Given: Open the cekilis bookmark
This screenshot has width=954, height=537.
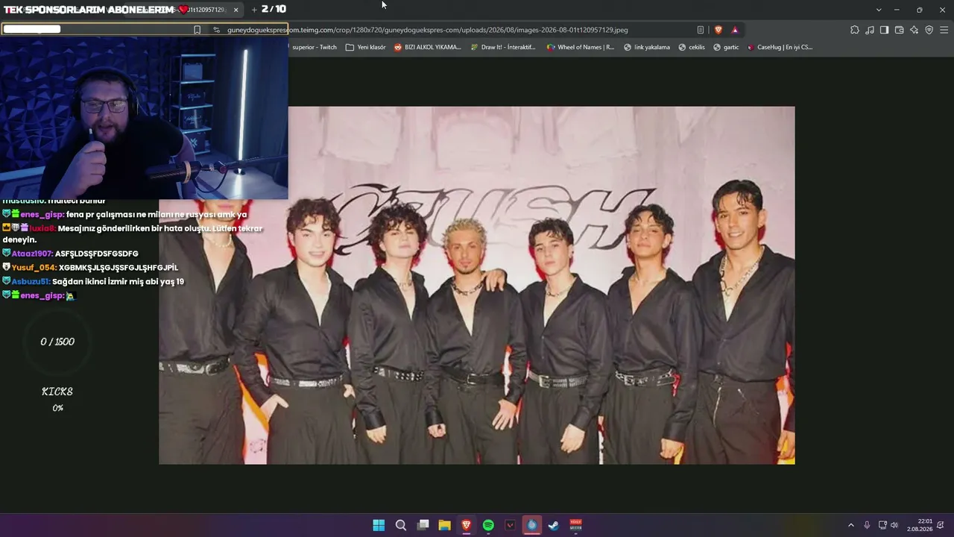Looking at the screenshot, I should click(692, 47).
